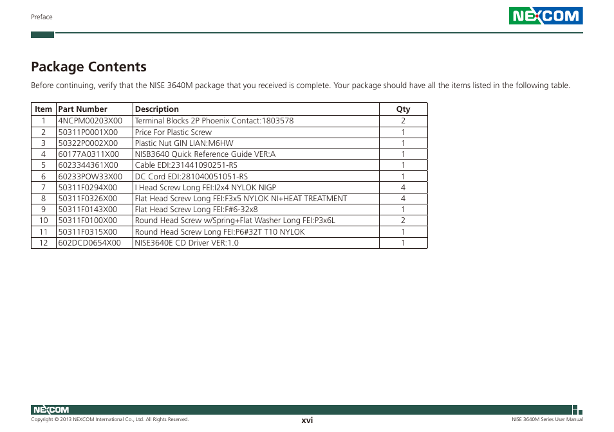Click 'DC Cord EDI:281040051051-RS' description
The image size is (614, 432).
191,176
